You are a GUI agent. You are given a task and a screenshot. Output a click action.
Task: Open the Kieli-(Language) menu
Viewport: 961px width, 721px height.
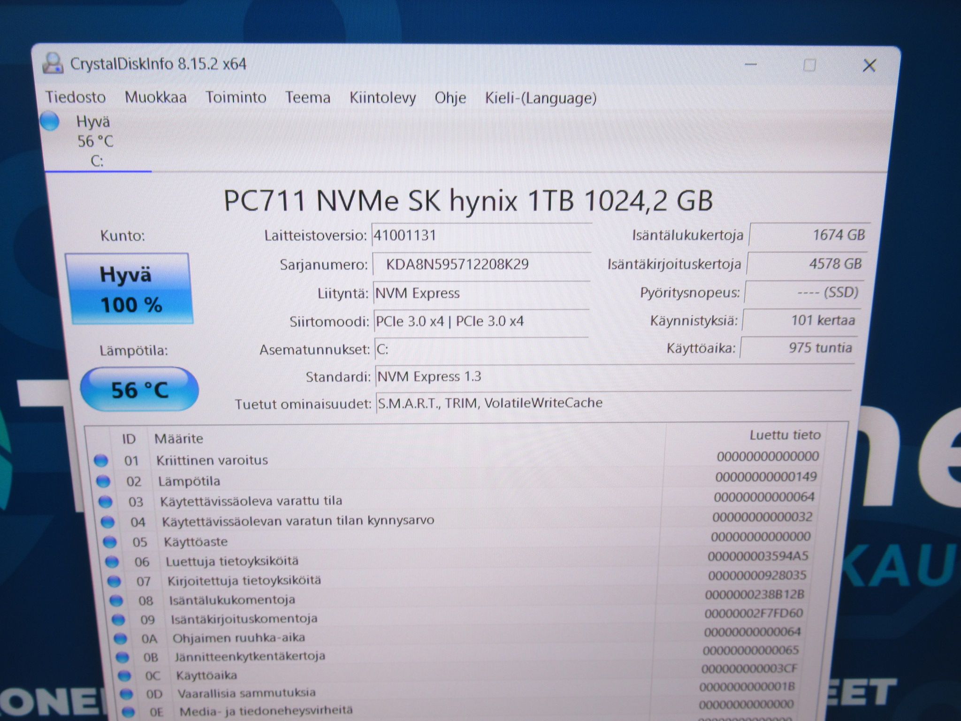[x=541, y=98]
